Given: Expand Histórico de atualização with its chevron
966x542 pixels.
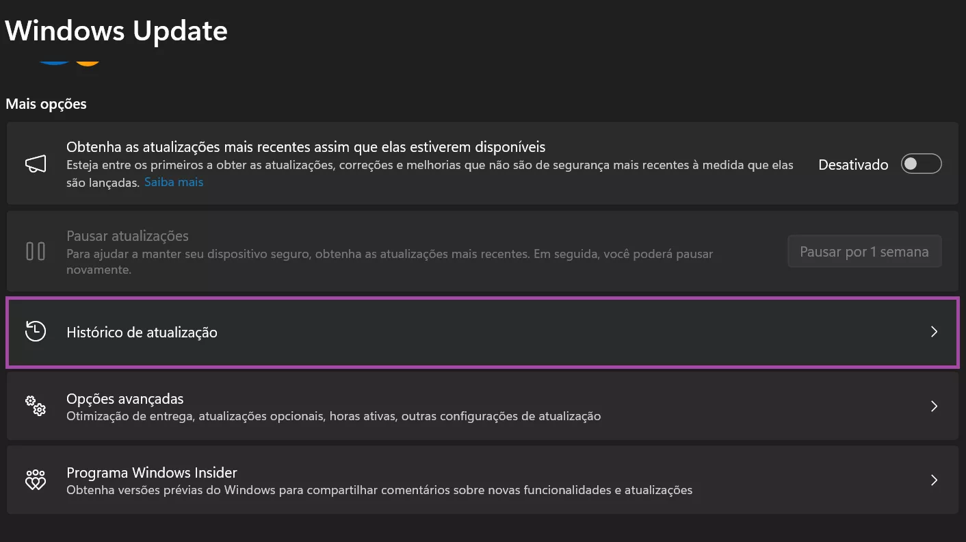Looking at the screenshot, I should (x=934, y=332).
